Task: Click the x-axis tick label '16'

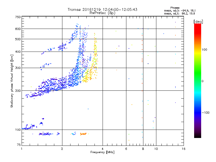Action: pos(184,149)
